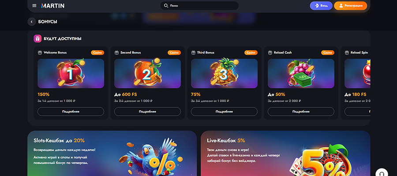Click the Third Bonus pineapple image
The width and height of the screenshot is (397, 176).
224,73
